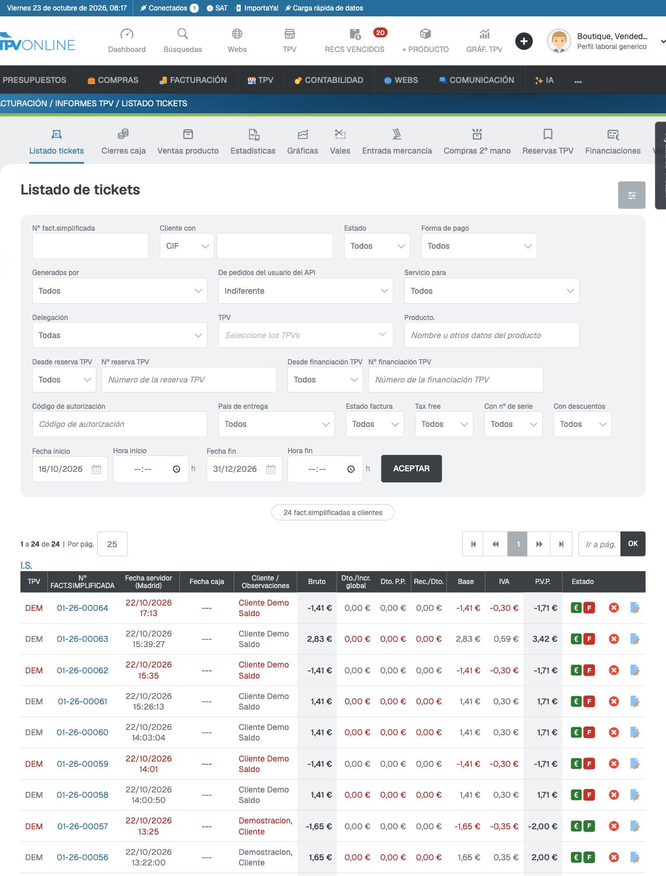This screenshot has width=666, height=876.
Task: Open RECS VENCIDOS icon with badge
Action: point(355,34)
